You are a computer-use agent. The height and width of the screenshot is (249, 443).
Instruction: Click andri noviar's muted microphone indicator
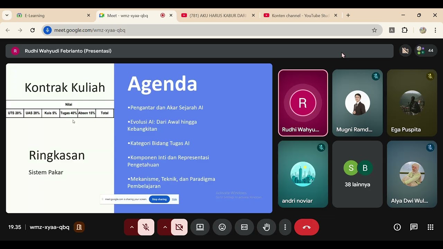pyautogui.click(x=321, y=148)
